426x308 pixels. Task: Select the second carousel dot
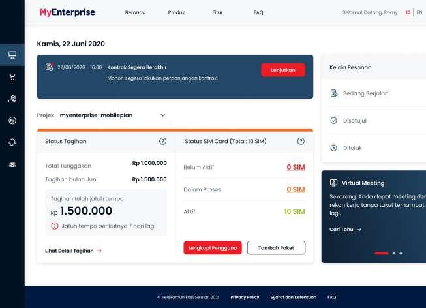[x=394, y=253]
